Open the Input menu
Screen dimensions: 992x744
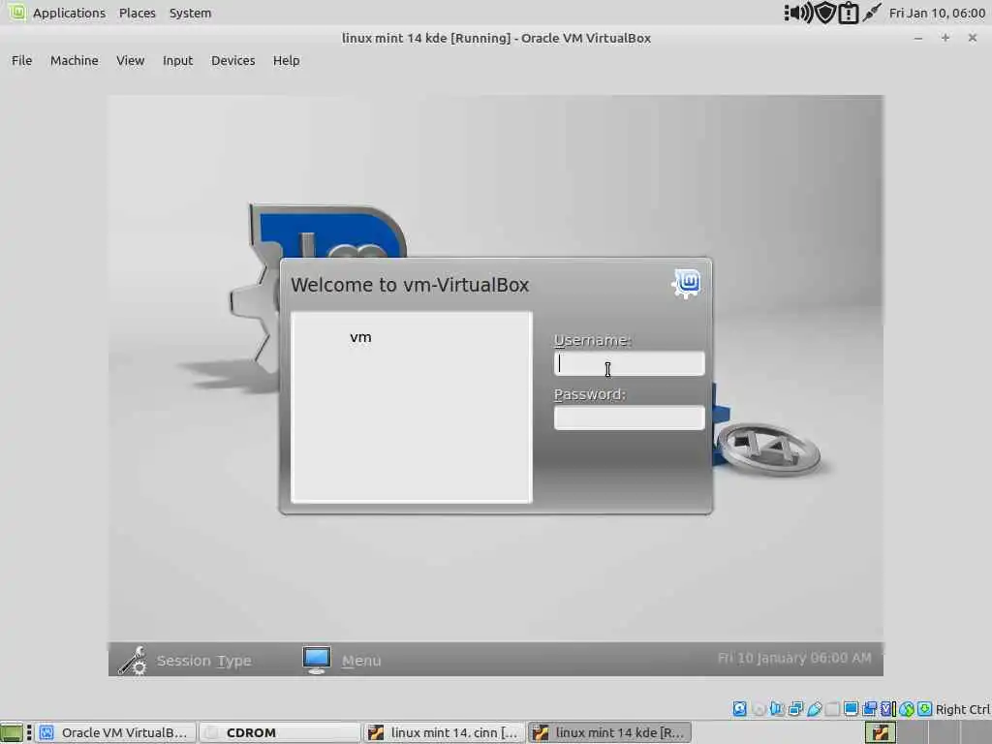[178, 60]
